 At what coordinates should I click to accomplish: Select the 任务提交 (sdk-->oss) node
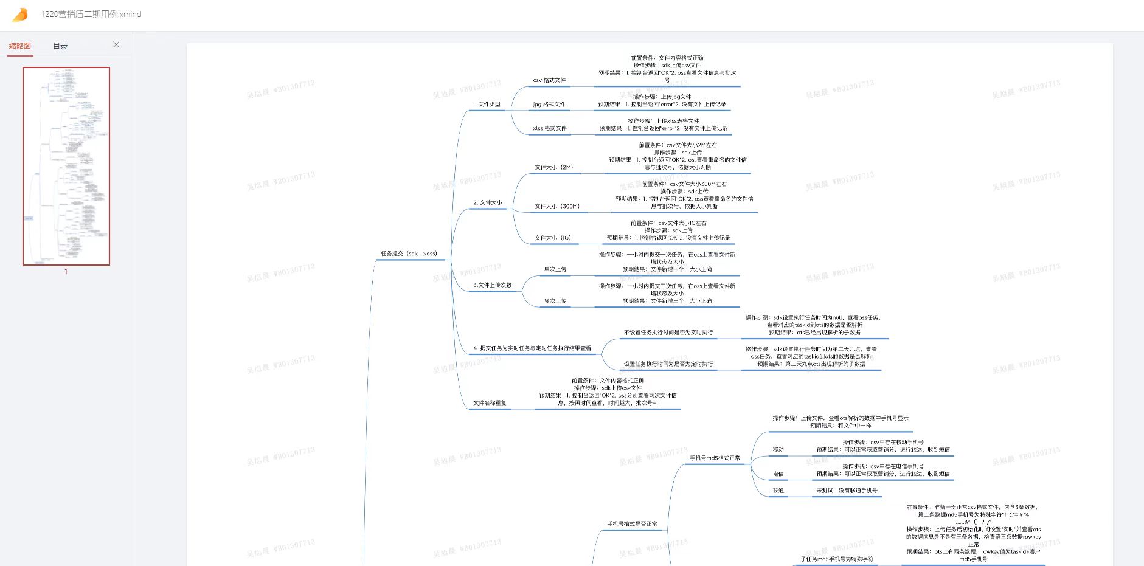(409, 254)
